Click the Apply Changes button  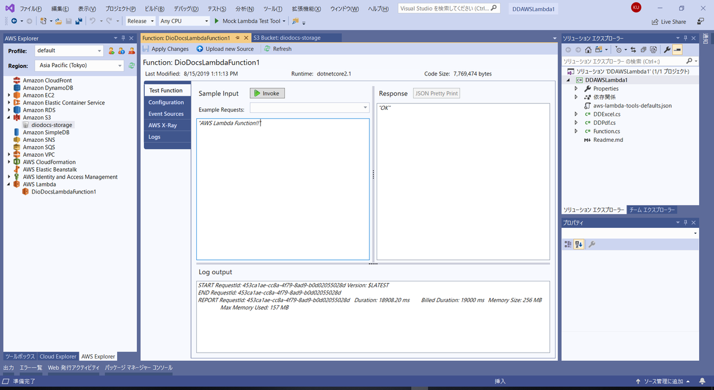[165, 49]
